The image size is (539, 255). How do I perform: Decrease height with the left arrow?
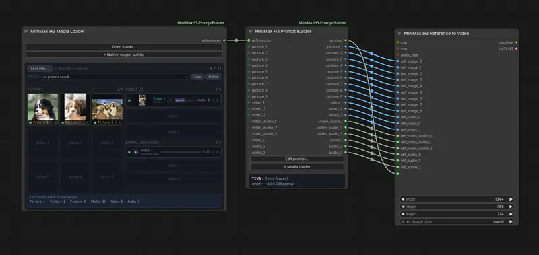pos(403,207)
